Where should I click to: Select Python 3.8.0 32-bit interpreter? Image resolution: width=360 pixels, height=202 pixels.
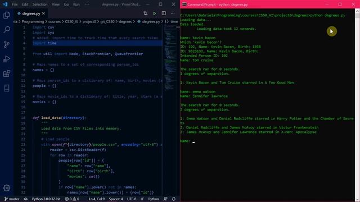tap(46, 199)
